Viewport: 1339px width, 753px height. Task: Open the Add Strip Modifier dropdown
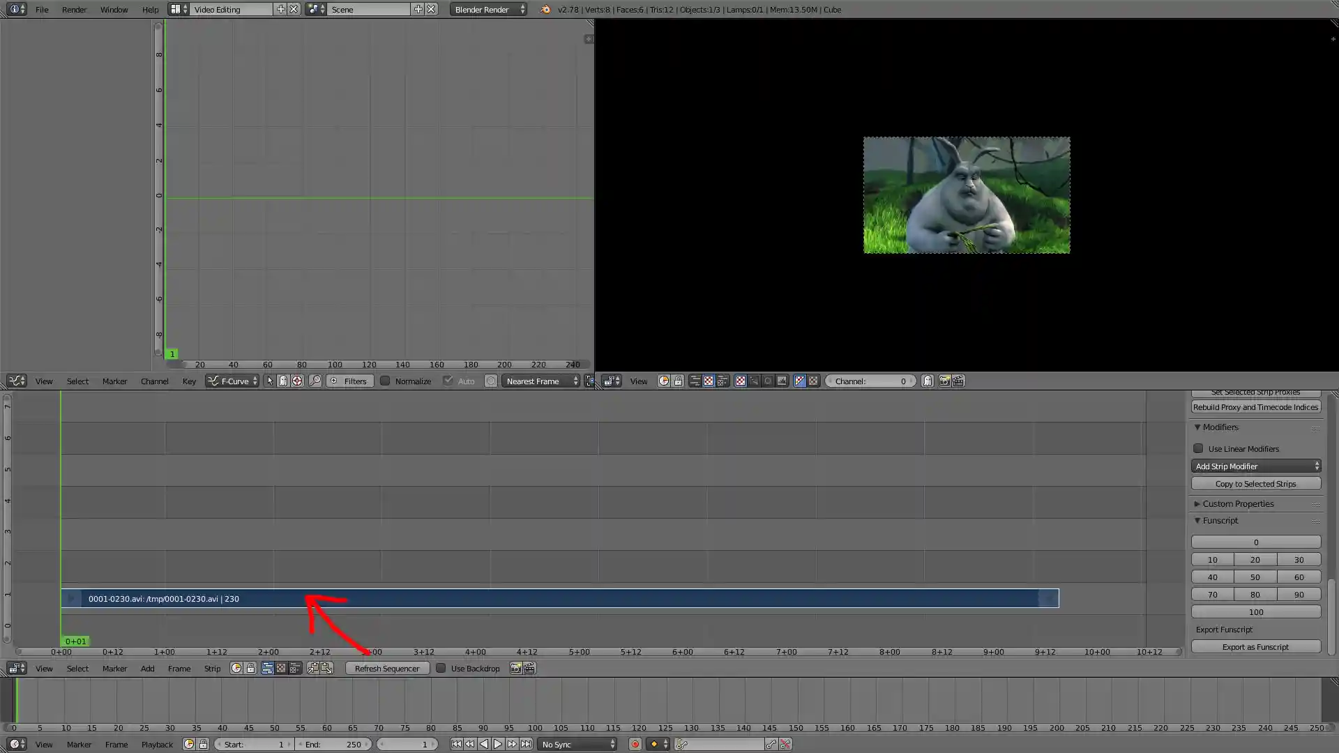[1255, 466]
